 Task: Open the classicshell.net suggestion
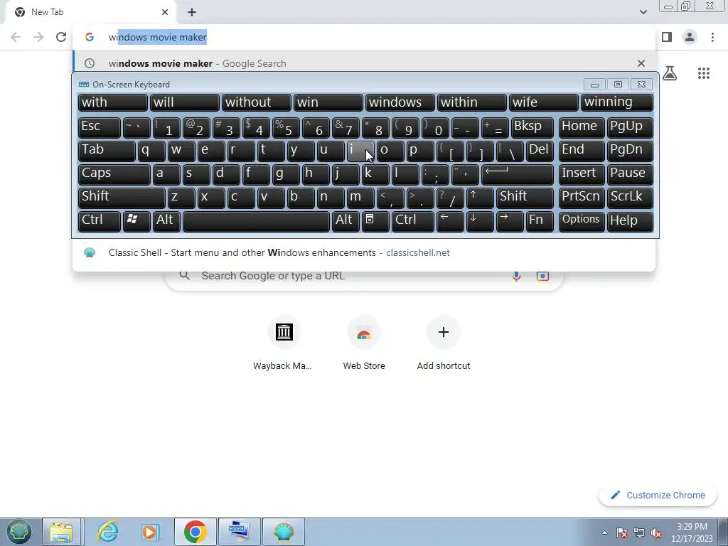[364, 252]
